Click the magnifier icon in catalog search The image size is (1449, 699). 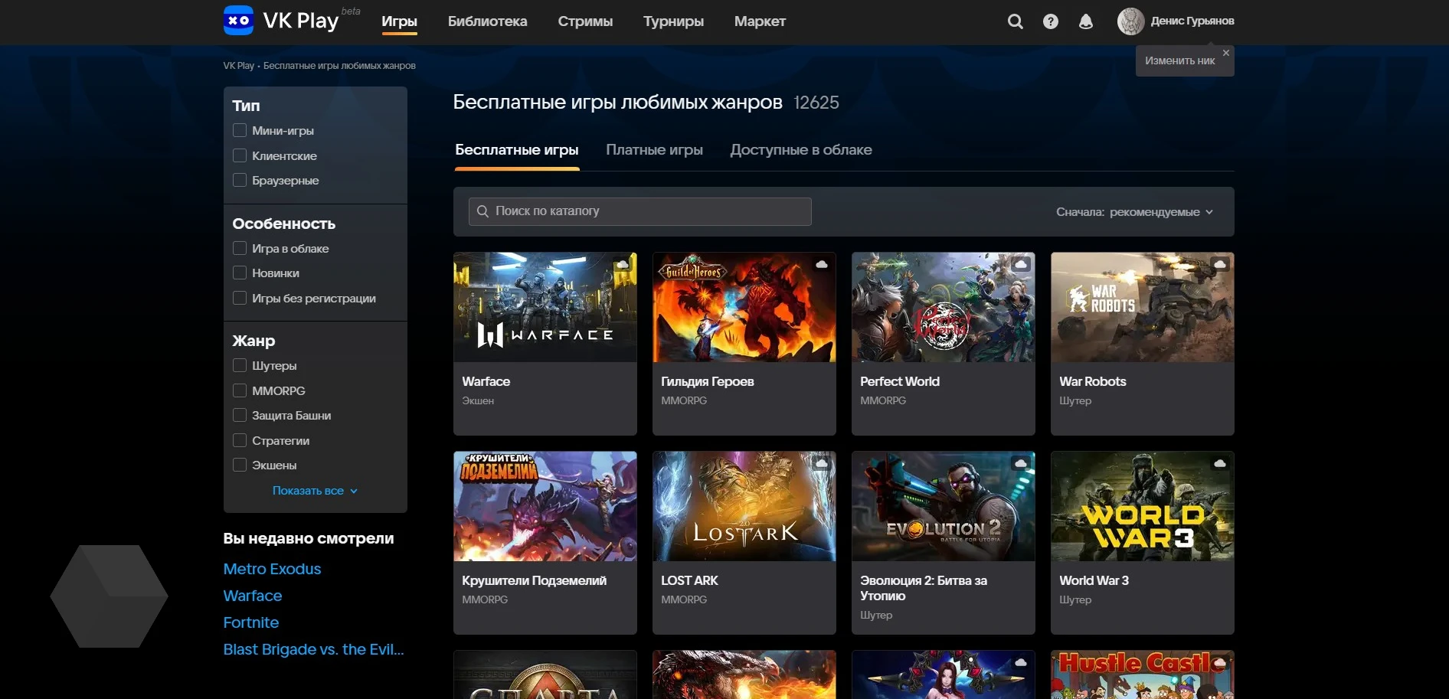coord(482,211)
